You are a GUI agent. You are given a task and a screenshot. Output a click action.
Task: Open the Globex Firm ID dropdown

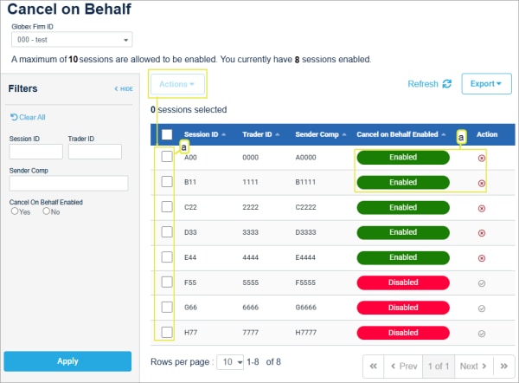pos(71,40)
